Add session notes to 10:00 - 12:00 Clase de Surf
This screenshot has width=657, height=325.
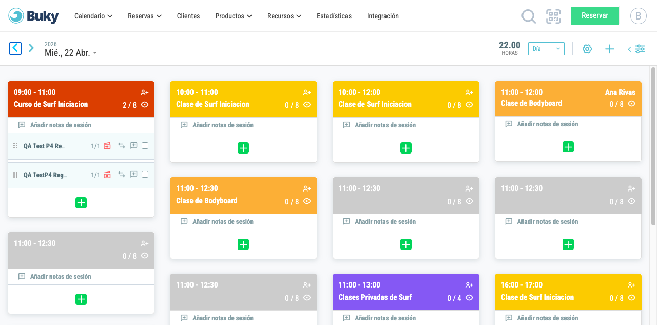click(x=379, y=125)
